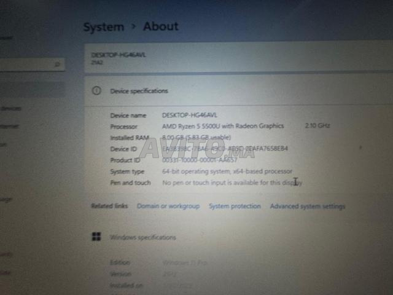This screenshot has width=393, height=295.
Task: Select the AMD Ryzen 5 5500U processor text
Action: (223, 126)
